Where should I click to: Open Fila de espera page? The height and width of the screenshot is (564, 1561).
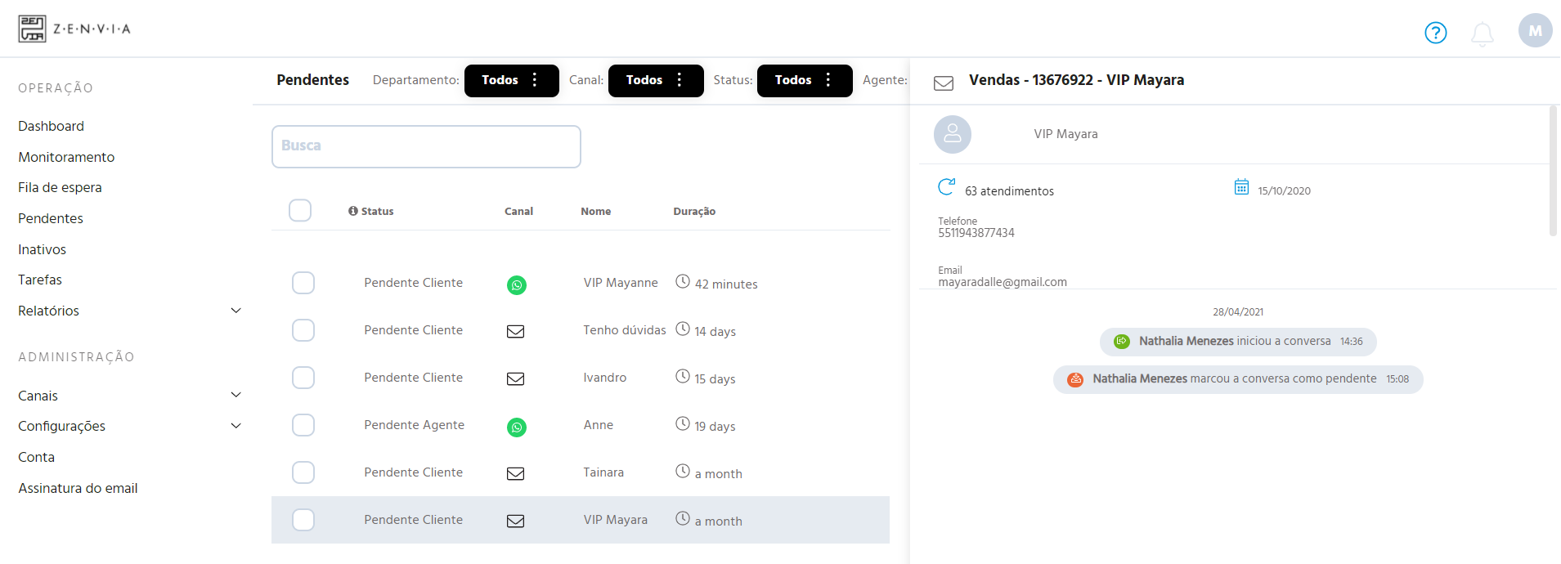click(x=60, y=187)
